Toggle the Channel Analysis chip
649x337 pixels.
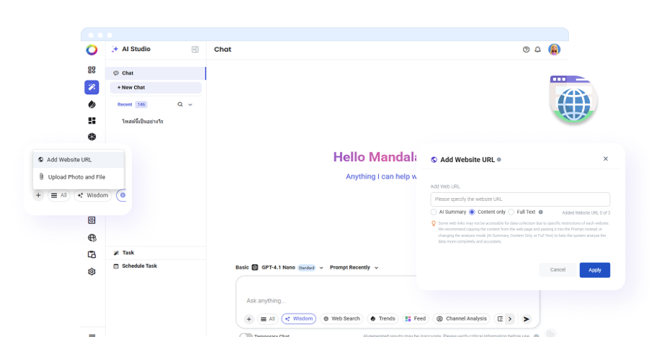click(462, 319)
